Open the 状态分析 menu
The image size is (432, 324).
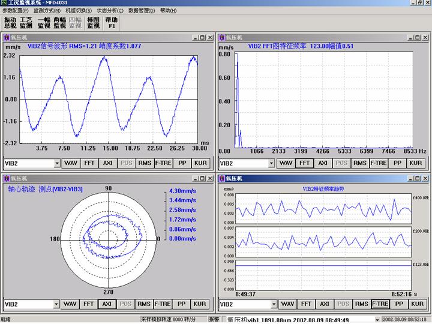coord(110,11)
